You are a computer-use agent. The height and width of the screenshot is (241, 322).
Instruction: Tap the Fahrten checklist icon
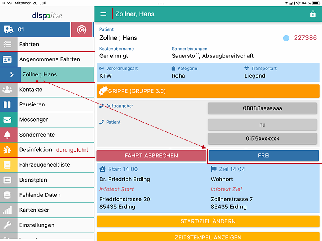click(7, 44)
